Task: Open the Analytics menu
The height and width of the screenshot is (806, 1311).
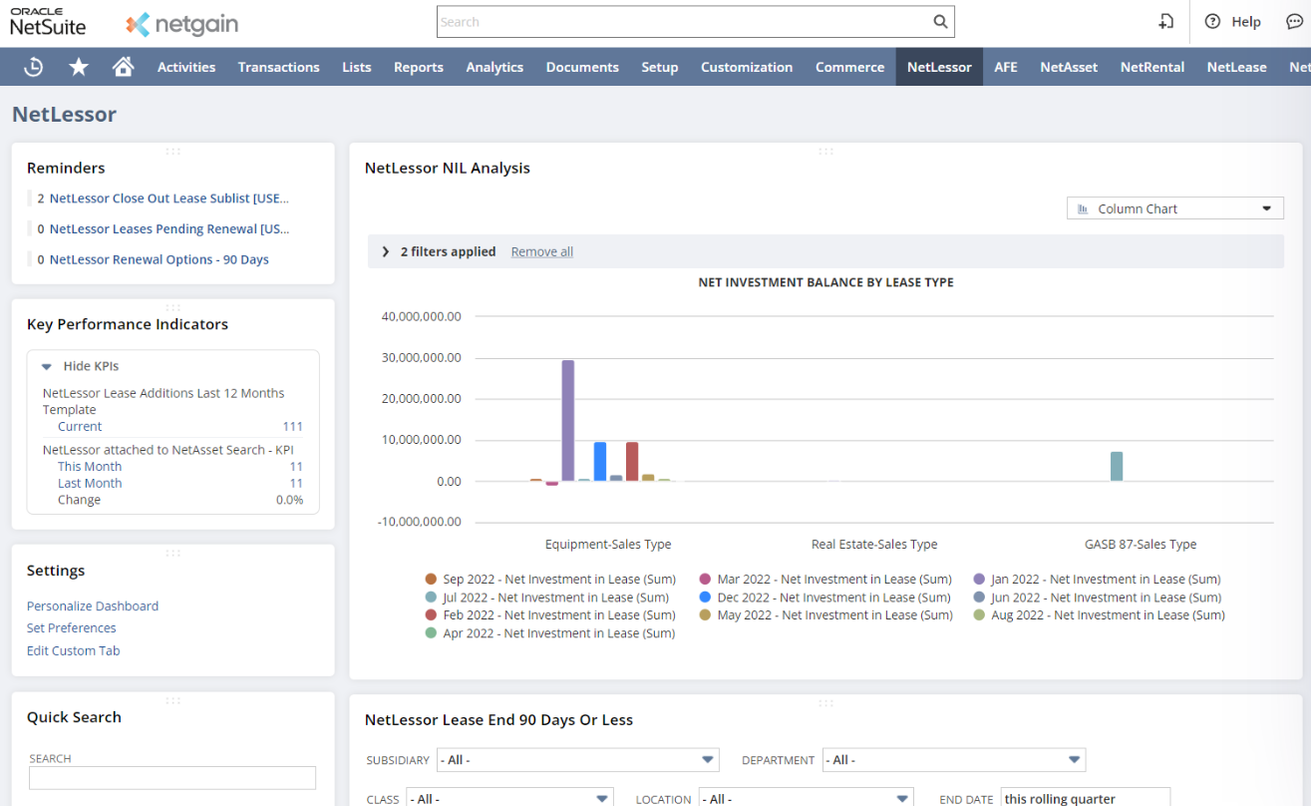Action: [494, 67]
